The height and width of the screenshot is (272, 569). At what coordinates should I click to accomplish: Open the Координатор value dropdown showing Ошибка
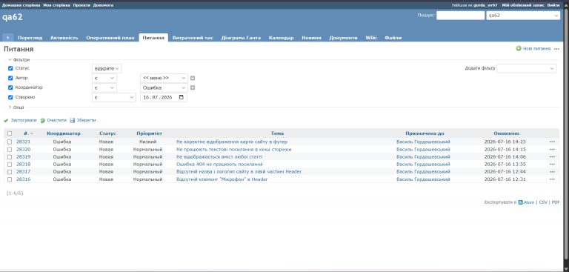click(x=164, y=87)
